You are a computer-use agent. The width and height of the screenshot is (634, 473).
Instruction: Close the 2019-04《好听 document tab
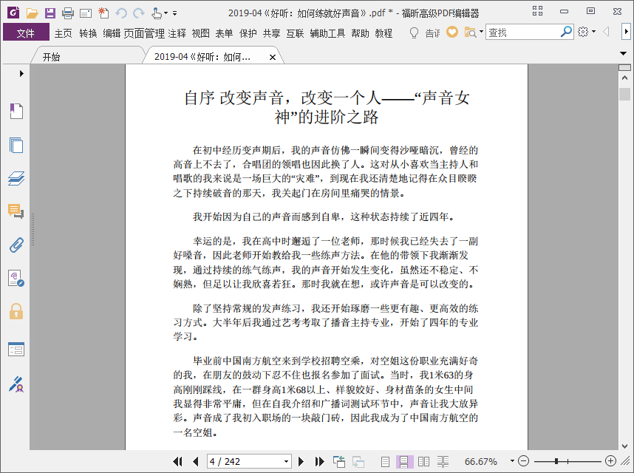[273, 58]
